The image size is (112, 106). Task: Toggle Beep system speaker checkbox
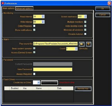(34, 48)
